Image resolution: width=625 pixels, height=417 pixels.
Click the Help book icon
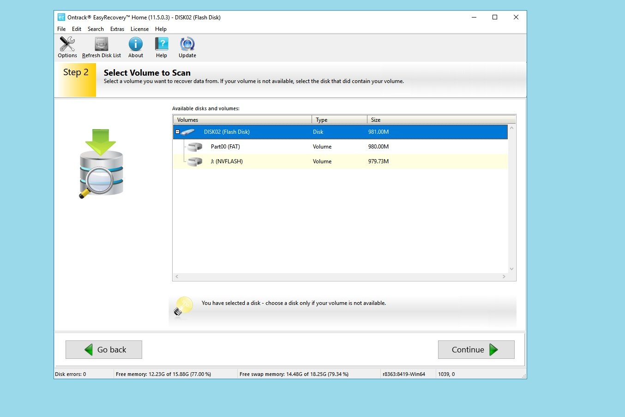[162, 44]
